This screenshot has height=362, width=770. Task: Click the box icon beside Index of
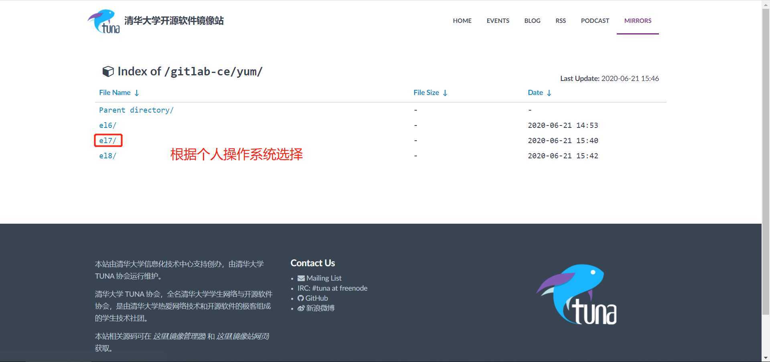(x=108, y=71)
